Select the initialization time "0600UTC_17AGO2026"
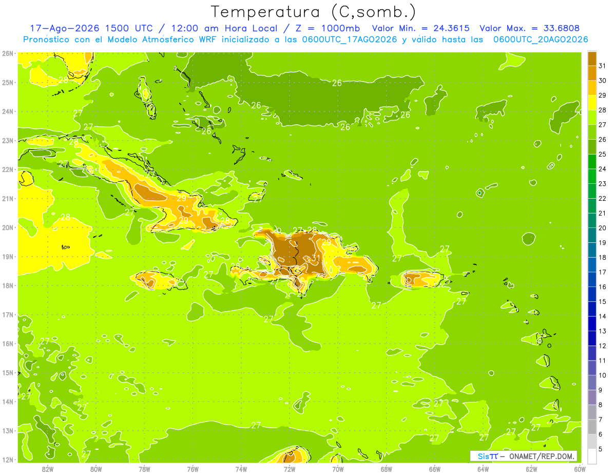Image resolution: width=616 pixels, height=476 pixels. (350, 40)
